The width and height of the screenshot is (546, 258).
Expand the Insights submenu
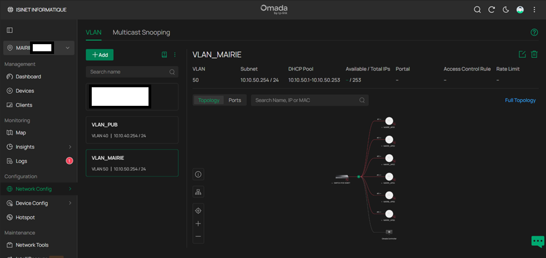pyautogui.click(x=70, y=147)
